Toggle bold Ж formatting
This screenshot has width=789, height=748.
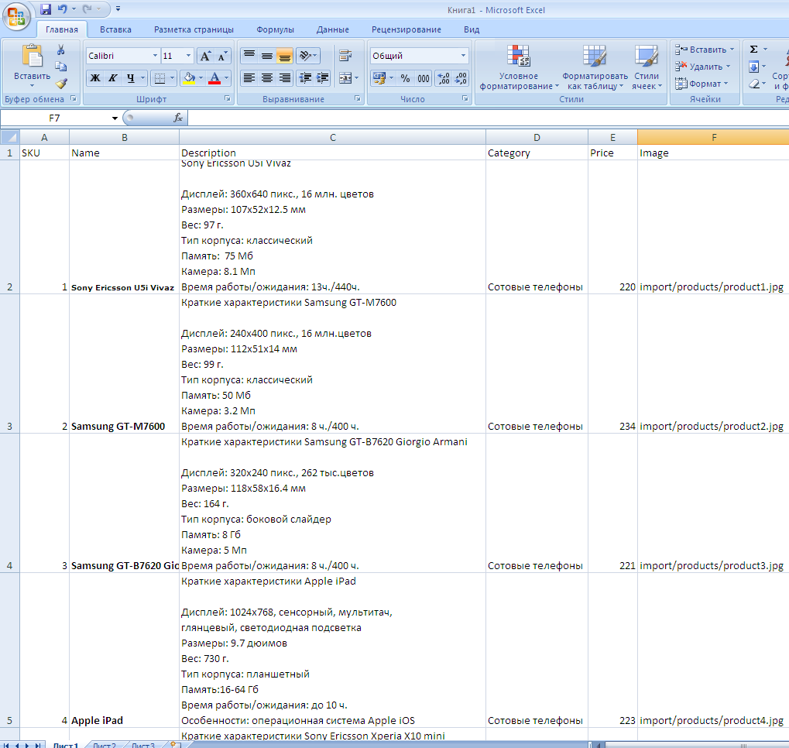tap(95, 78)
